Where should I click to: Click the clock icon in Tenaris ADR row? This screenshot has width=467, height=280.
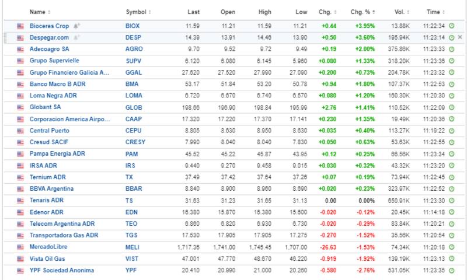click(451, 201)
